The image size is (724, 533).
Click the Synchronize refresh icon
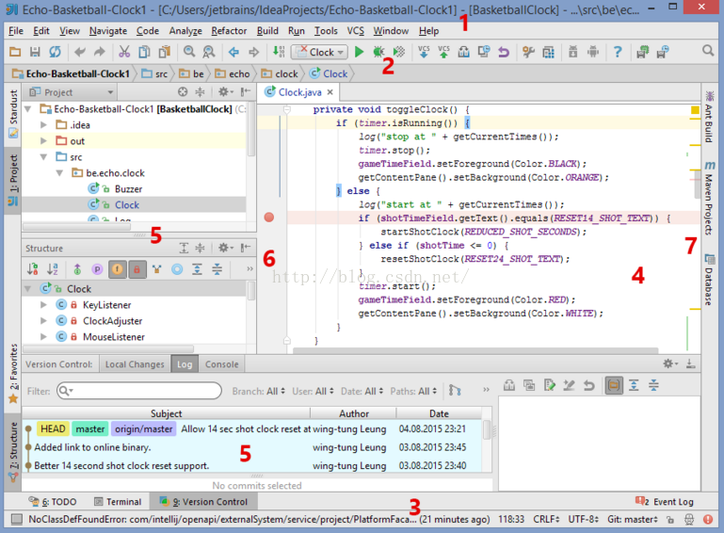click(55, 52)
